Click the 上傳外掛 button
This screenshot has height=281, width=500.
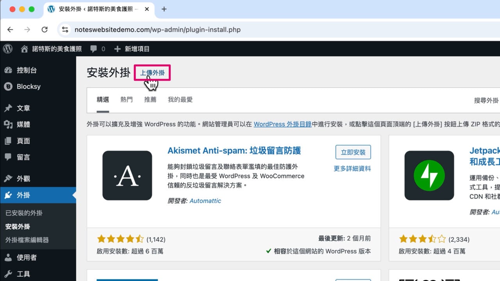[152, 73]
